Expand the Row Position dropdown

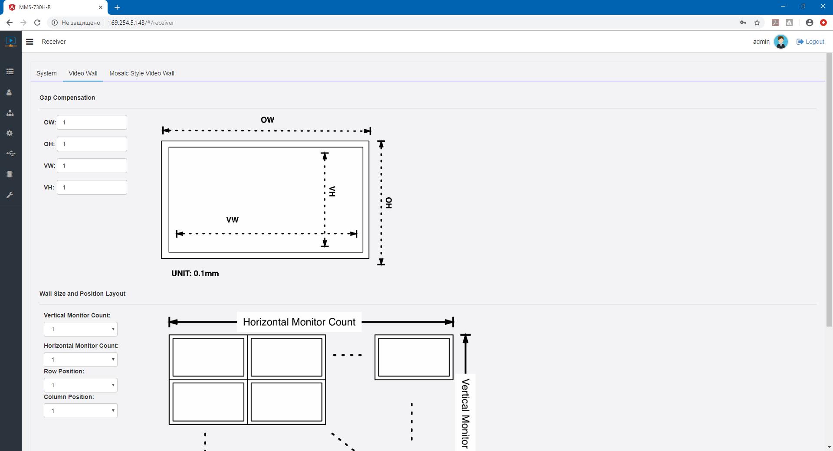coord(81,385)
